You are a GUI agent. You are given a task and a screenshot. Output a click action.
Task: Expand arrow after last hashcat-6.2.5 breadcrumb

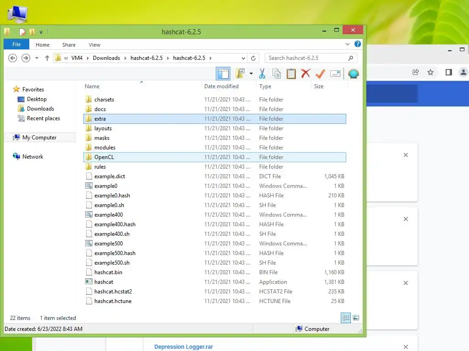pos(211,58)
